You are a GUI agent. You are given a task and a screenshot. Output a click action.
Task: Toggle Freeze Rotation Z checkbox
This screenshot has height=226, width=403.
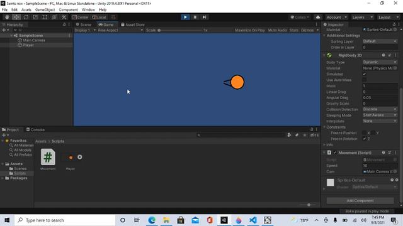(x=365, y=139)
